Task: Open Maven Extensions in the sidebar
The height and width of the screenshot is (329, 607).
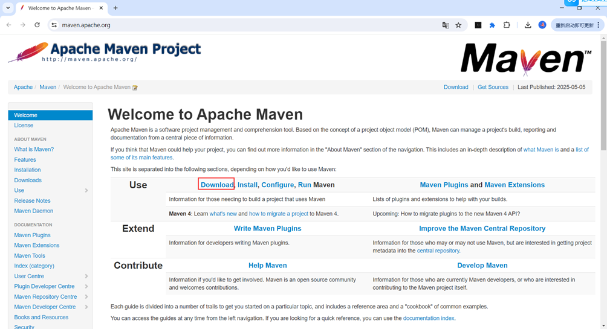Action: [x=37, y=245]
